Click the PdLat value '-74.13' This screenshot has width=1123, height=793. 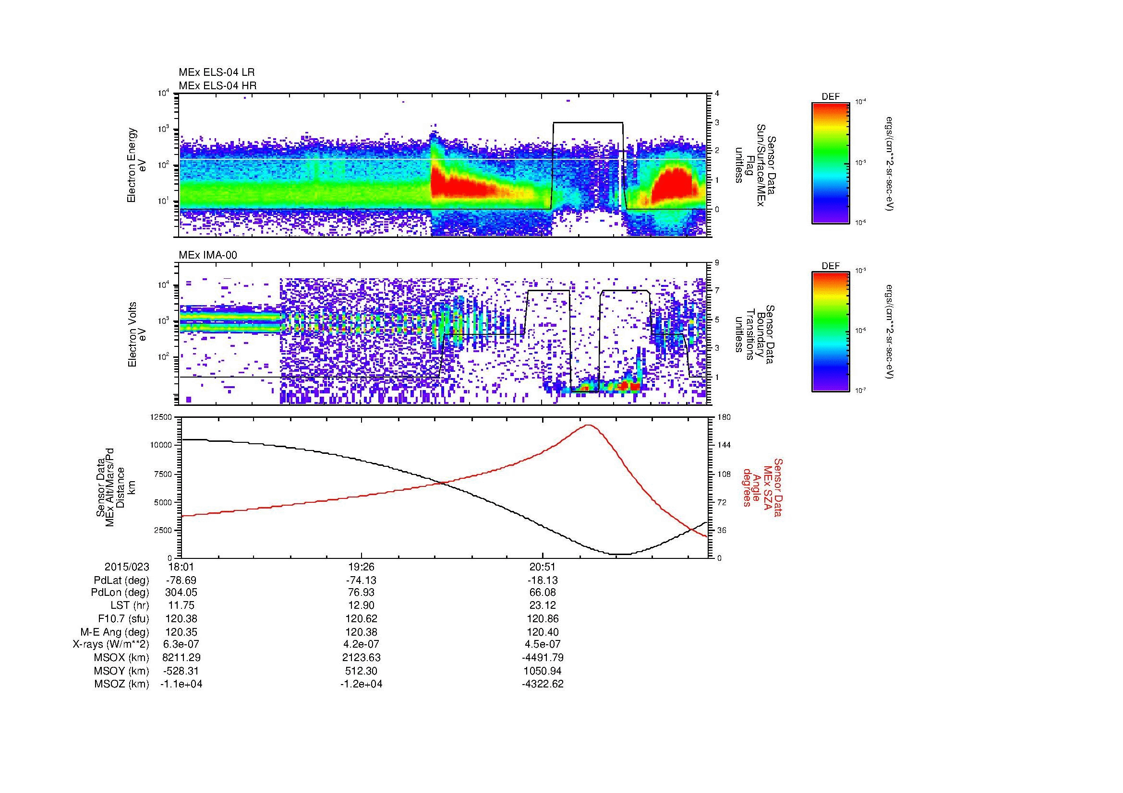click(x=362, y=580)
